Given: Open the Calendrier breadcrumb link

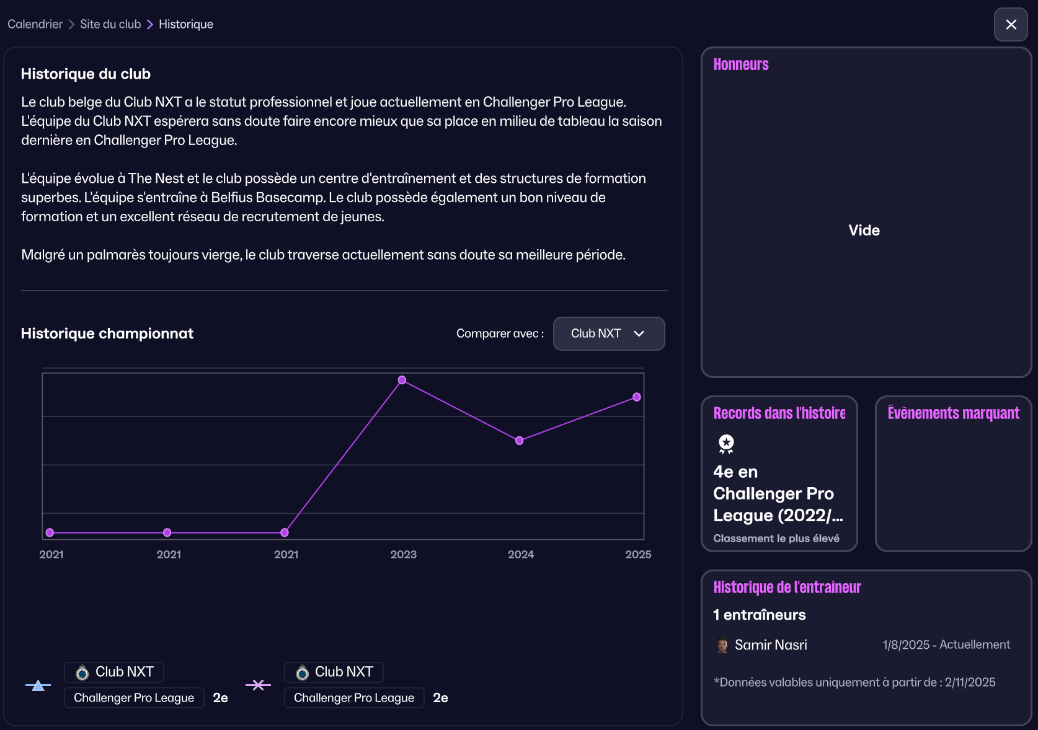Looking at the screenshot, I should [x=35, y=24].
